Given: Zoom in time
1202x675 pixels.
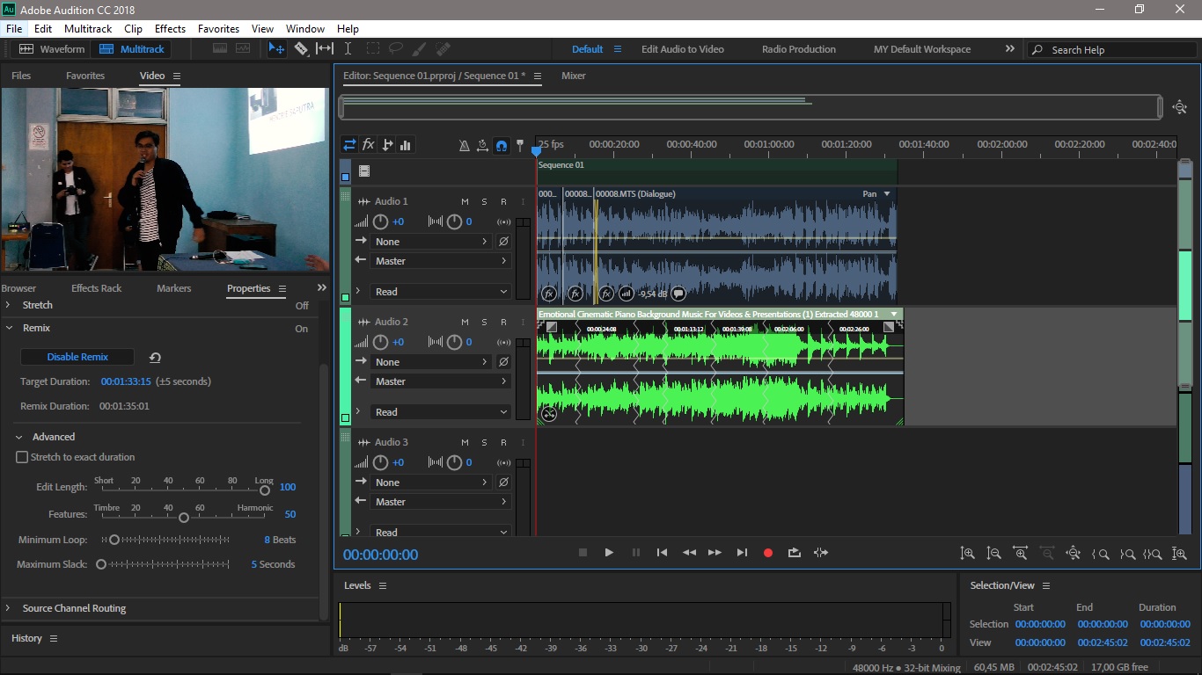Looking at the screenshot, I should tap(1021, 554).
